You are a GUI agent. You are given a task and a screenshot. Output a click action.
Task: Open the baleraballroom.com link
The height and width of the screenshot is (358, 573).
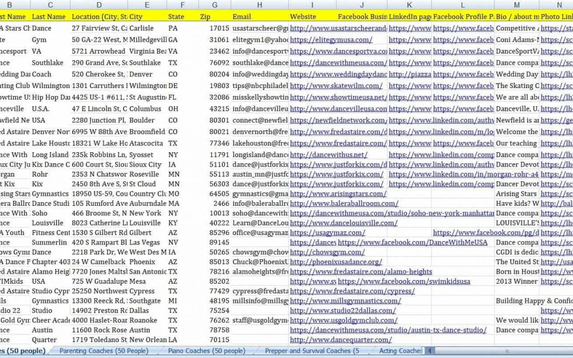point(344,203)
